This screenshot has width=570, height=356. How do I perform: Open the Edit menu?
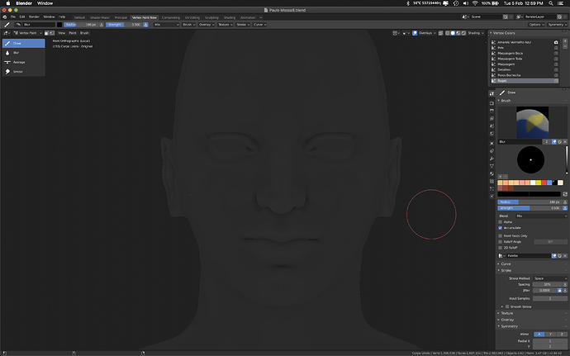point(22,17)
